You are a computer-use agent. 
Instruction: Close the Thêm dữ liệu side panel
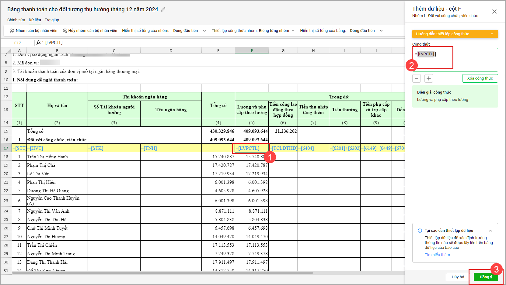(494, 12)
